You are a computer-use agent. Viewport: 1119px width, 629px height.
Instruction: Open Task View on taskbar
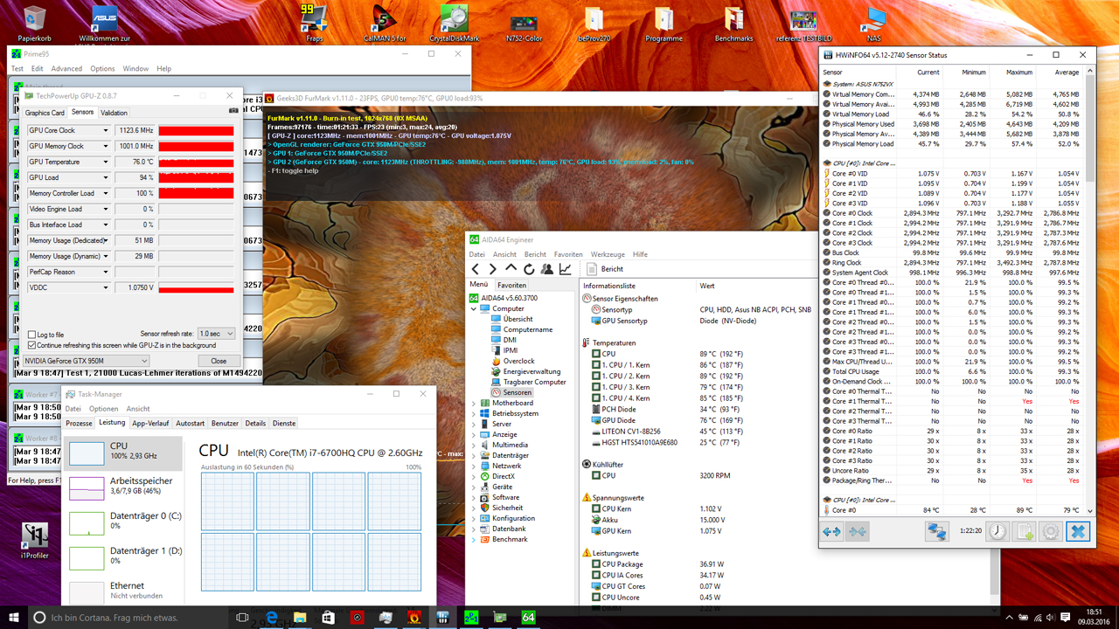[242, 618]
